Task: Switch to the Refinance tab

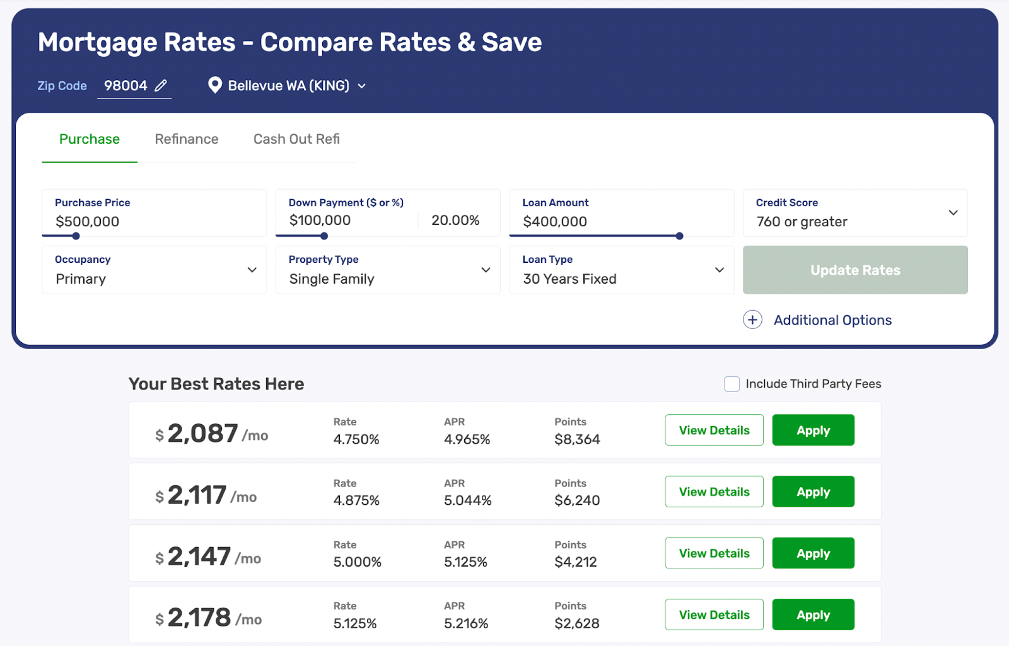Action: 187,139
